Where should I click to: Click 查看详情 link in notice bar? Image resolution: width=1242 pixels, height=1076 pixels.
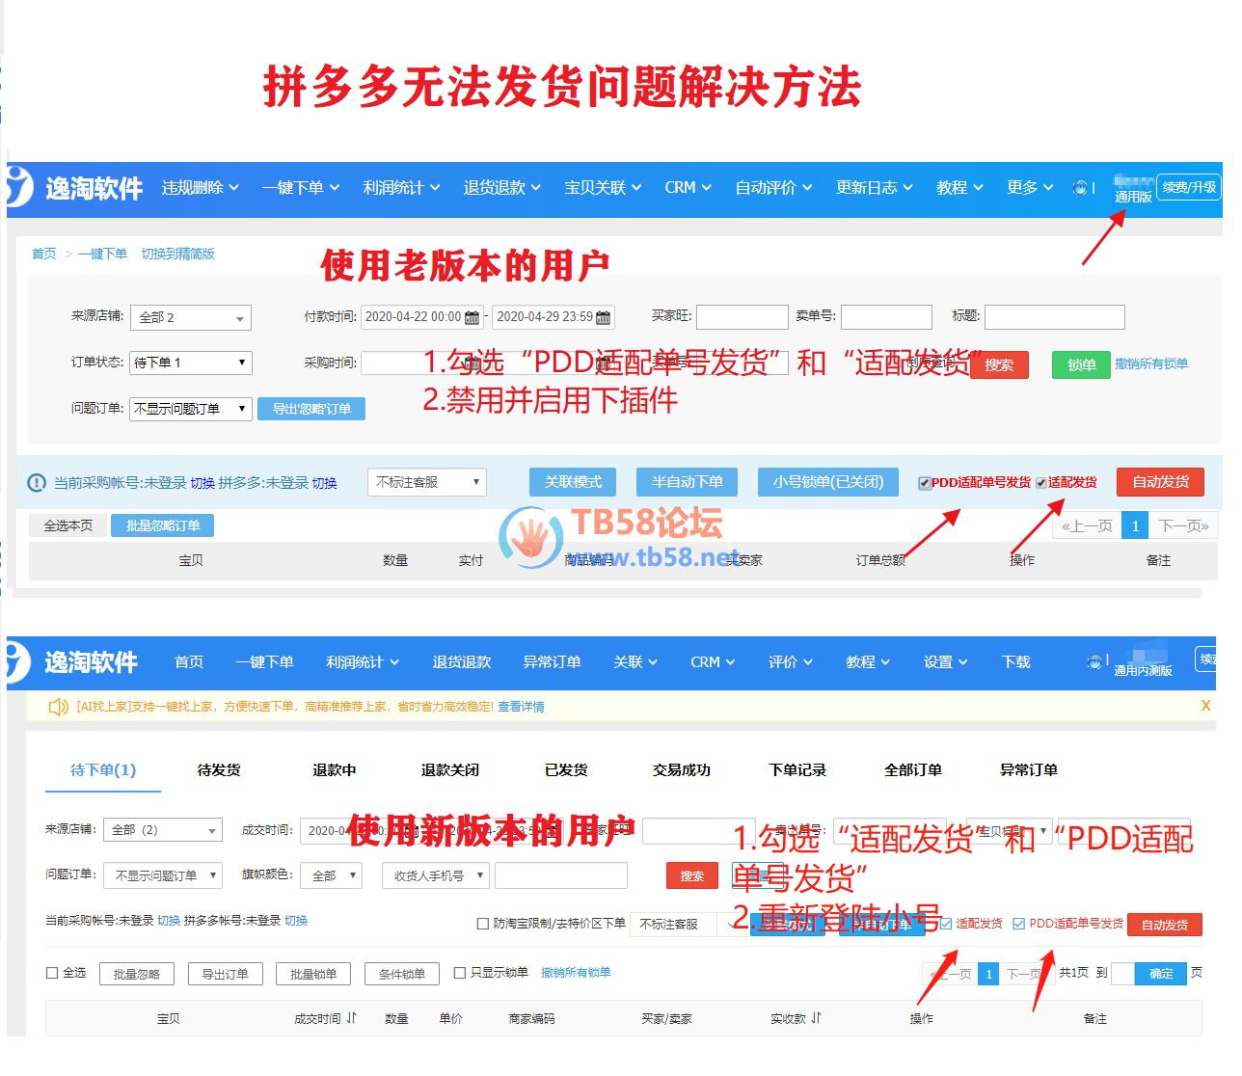[521, 707]
